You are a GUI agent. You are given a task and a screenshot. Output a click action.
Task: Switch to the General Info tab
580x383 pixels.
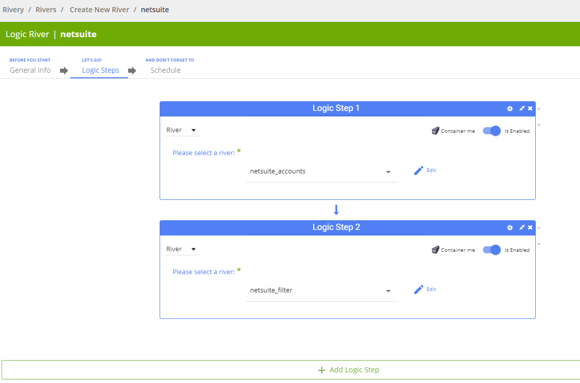tap(30, 70)
